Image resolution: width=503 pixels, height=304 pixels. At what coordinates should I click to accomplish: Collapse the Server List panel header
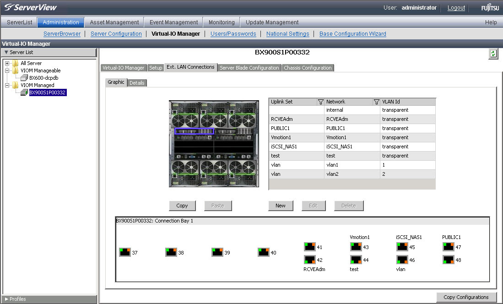(49, 52)
